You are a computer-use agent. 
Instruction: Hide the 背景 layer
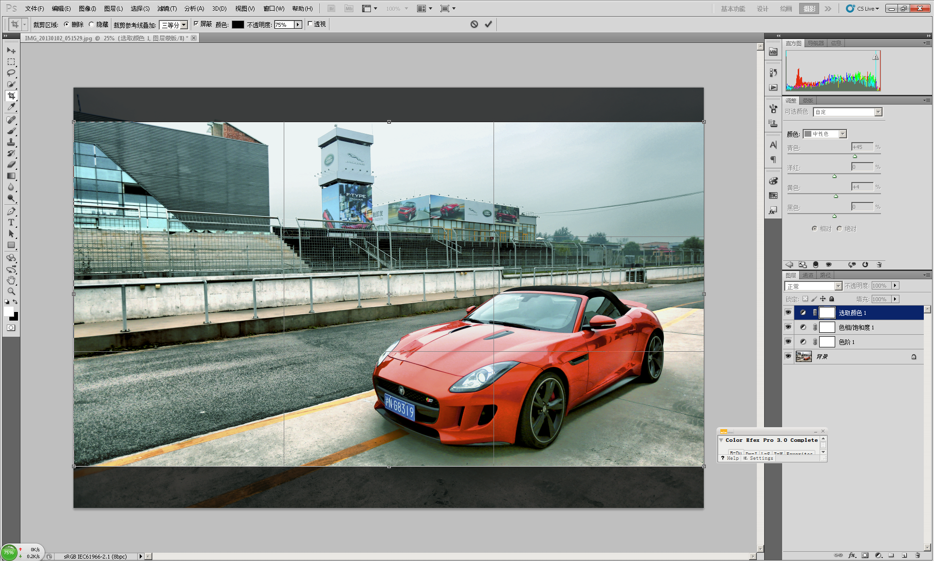pyautogui.click(x=788, y=357)
